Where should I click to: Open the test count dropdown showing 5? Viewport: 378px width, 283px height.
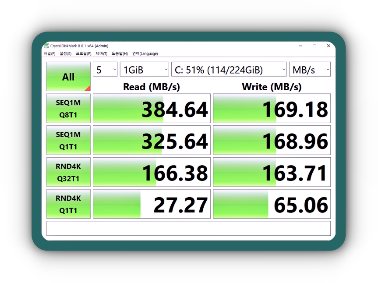click(x=105, y=69)
